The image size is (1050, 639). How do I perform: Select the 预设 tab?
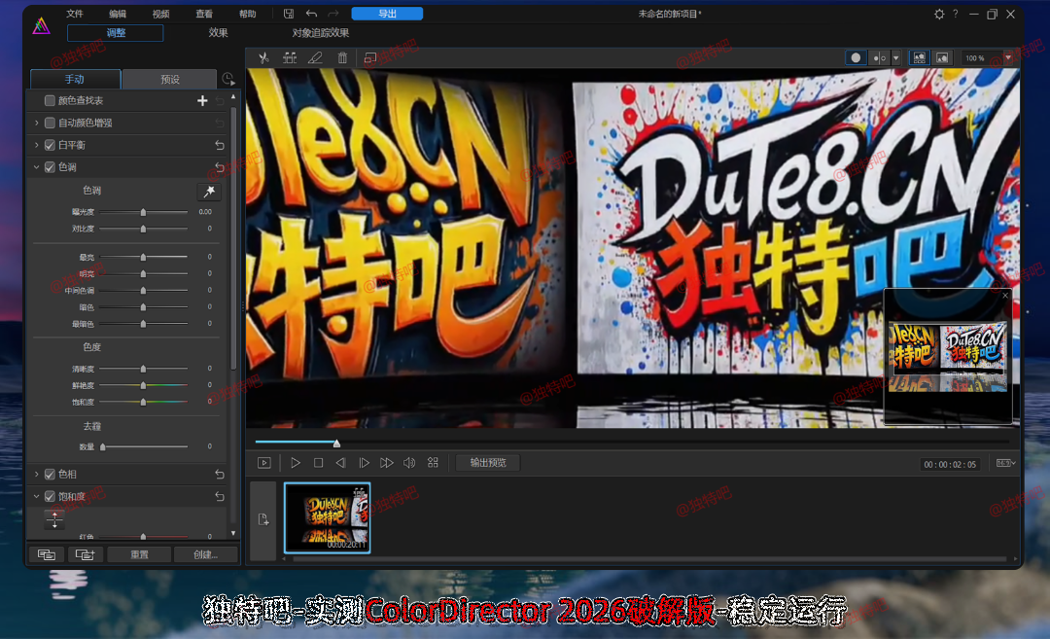[x=170, y=79]
